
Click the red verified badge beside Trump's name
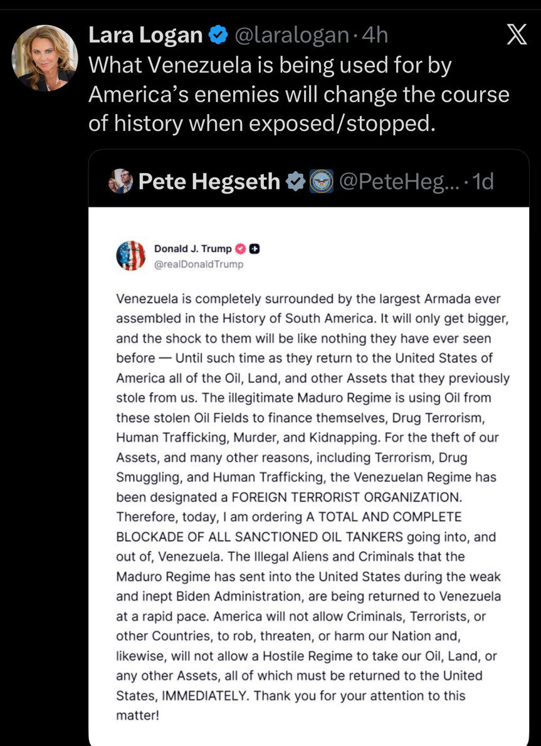pos(241,249)
